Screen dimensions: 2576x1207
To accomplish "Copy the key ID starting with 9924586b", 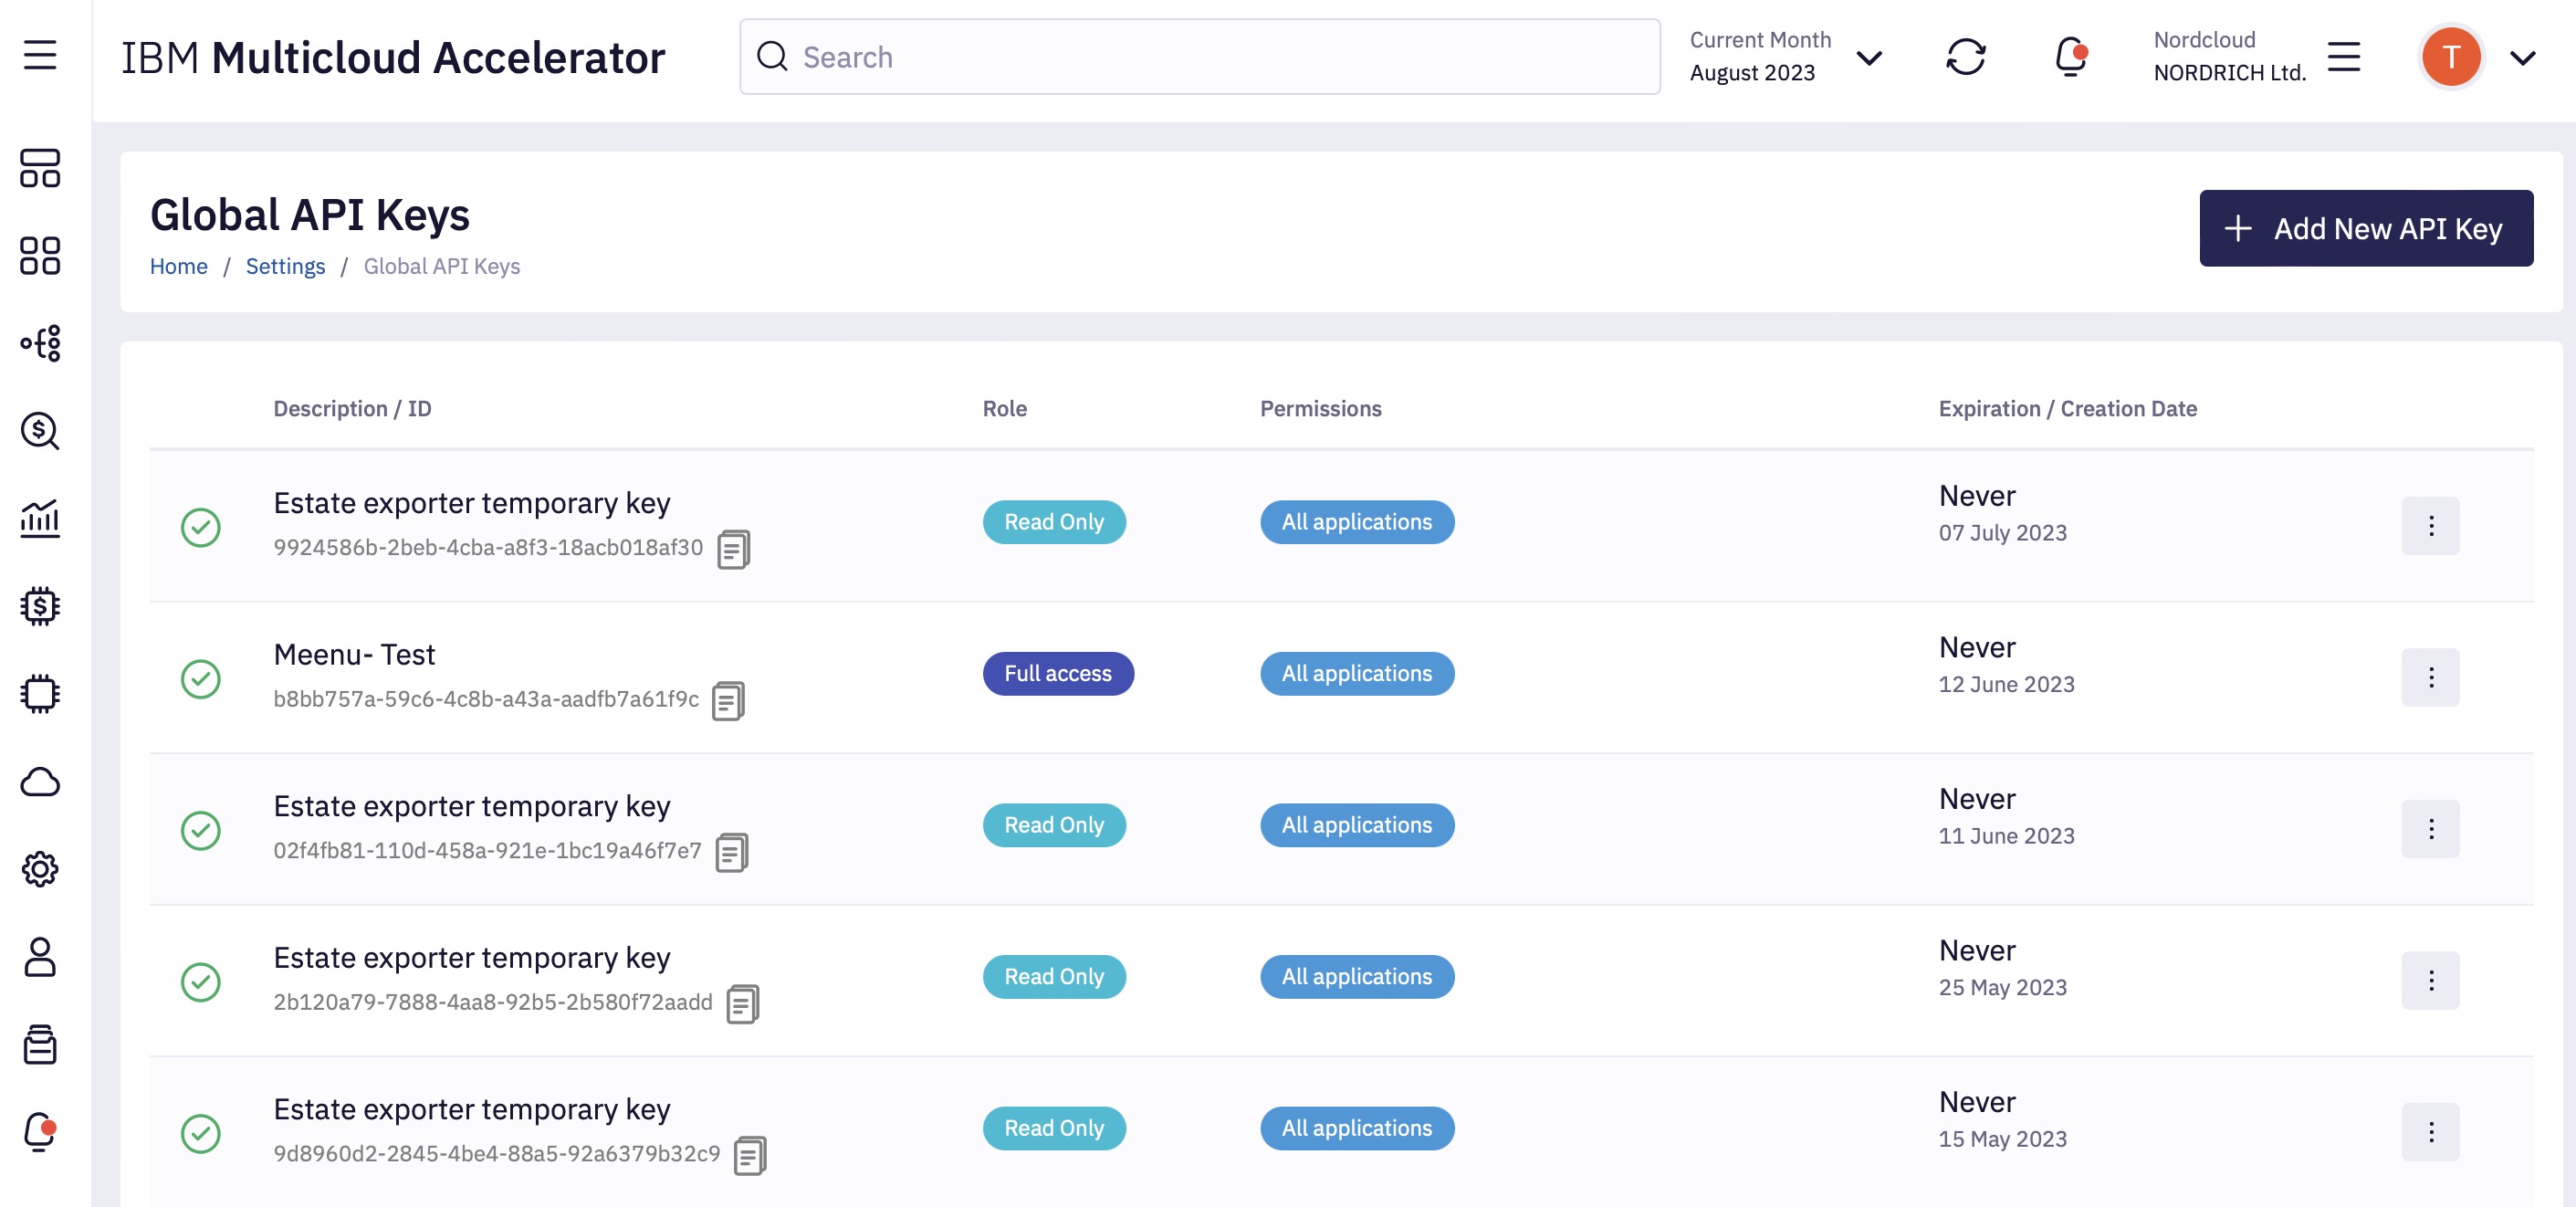I will 733,549.
